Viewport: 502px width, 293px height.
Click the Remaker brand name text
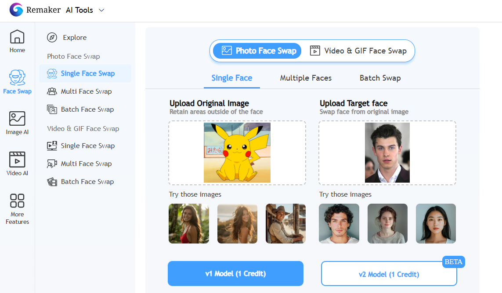pos(43,10)
